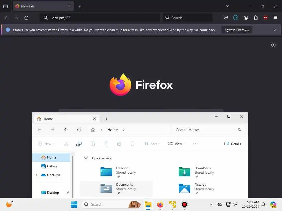Open Firefox account profile icon
This screenshot has width=282, height=211.
(246, 18)
